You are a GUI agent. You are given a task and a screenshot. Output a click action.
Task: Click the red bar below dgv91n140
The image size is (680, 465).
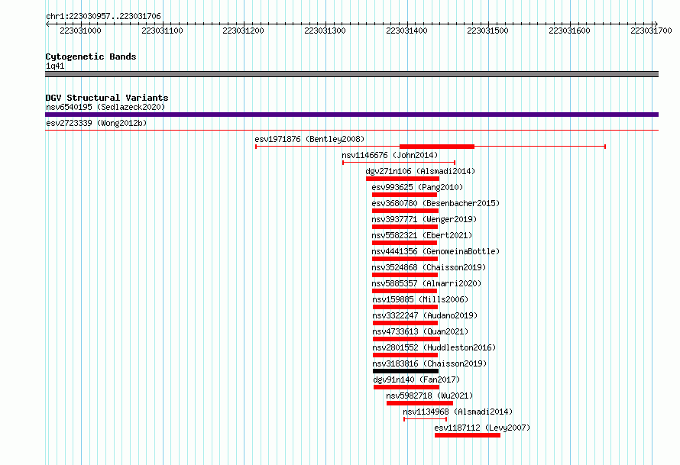(406, 387)
